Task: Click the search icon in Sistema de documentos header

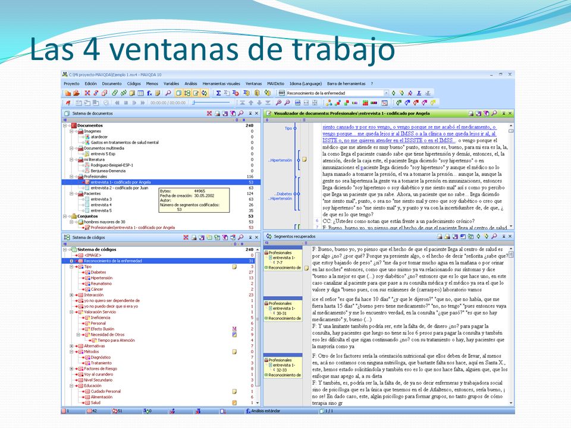Action: click(x=241, y=114)
